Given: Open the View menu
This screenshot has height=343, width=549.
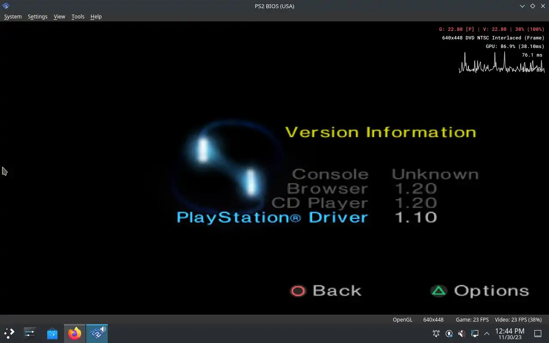Looking at the screenshot, I should coord(59,16).
